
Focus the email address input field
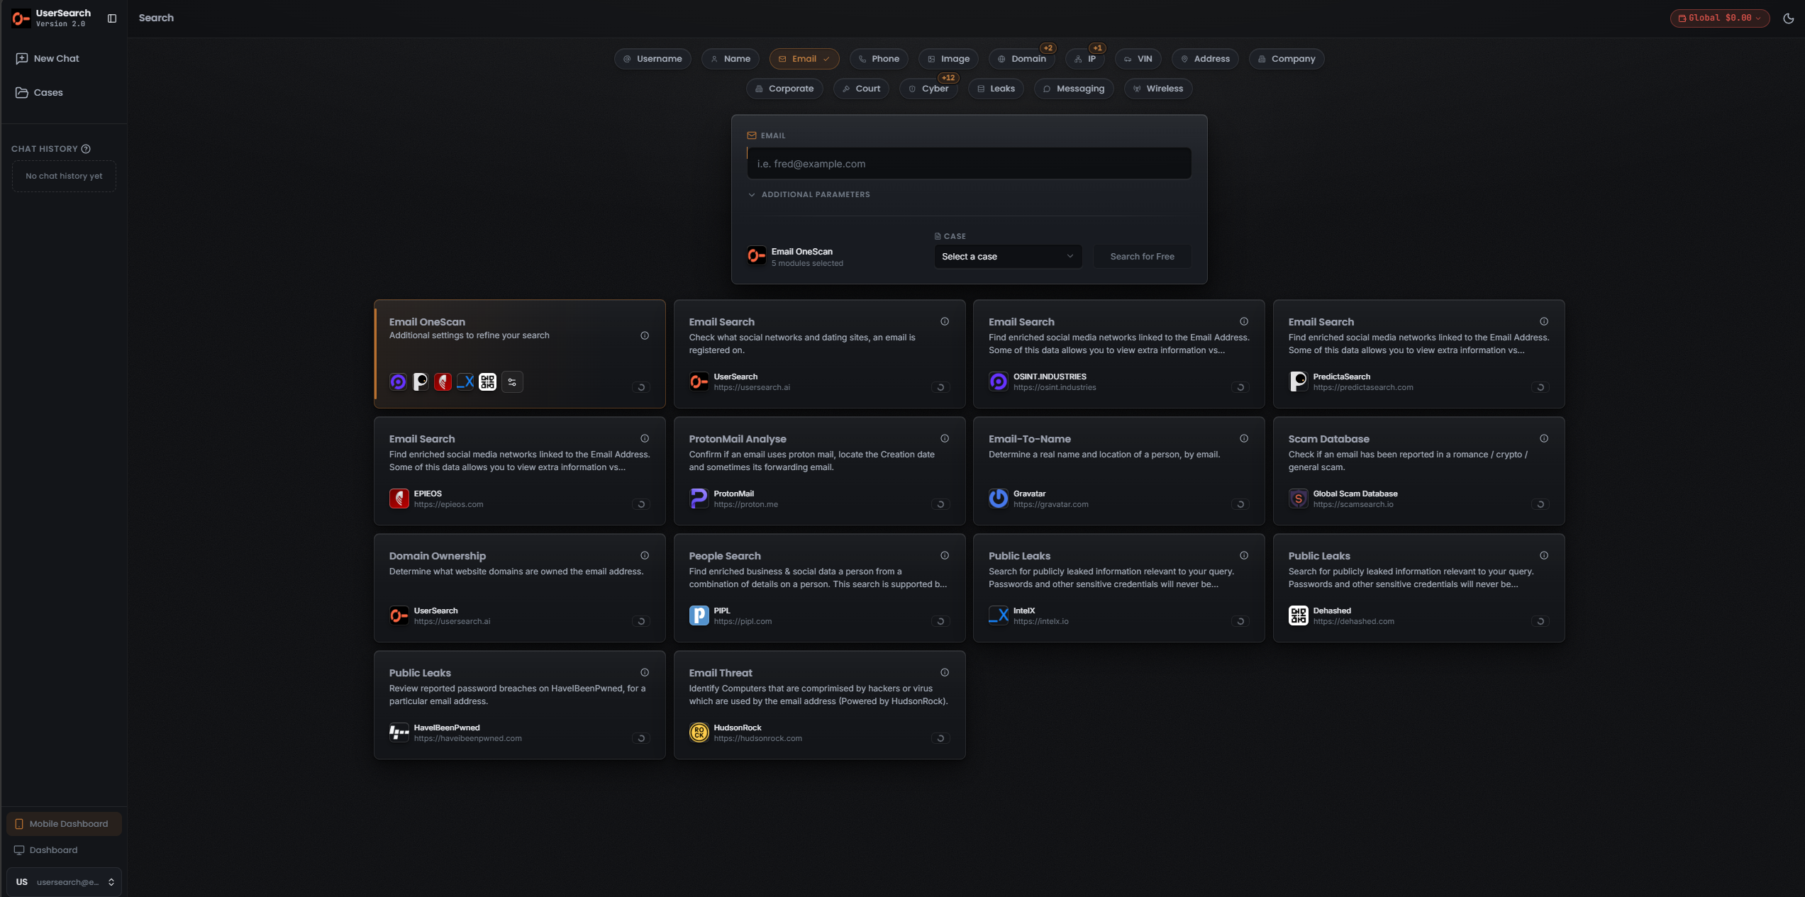pyautogui.click(x=969, y=164)
